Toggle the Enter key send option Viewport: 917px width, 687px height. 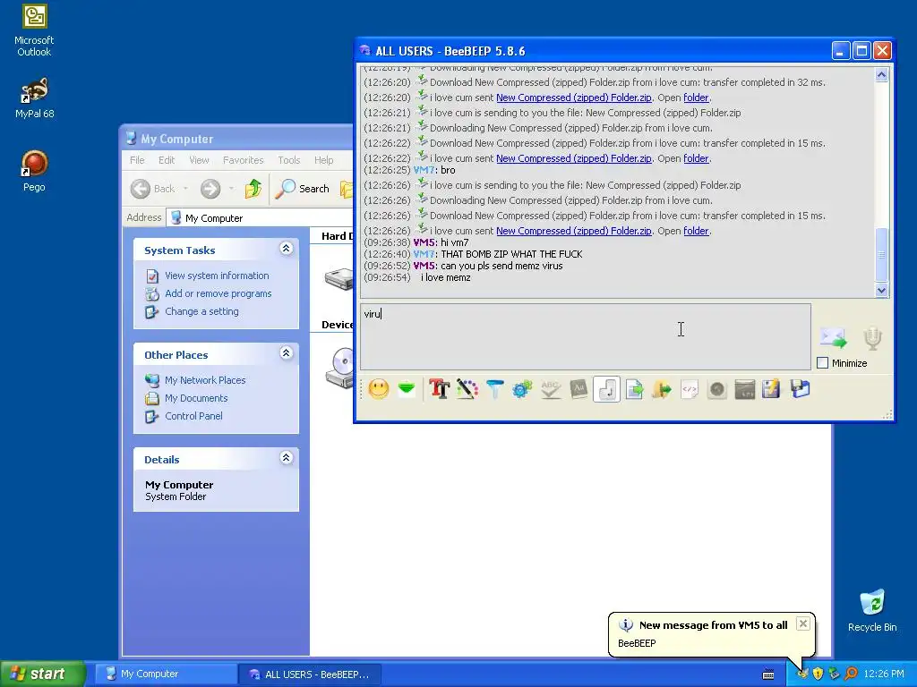click(x=606, y=389)
